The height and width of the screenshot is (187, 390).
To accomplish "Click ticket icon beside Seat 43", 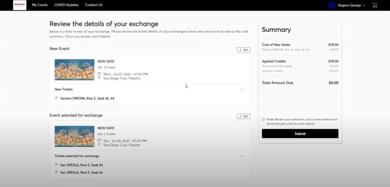I will (x=56, y=165).
